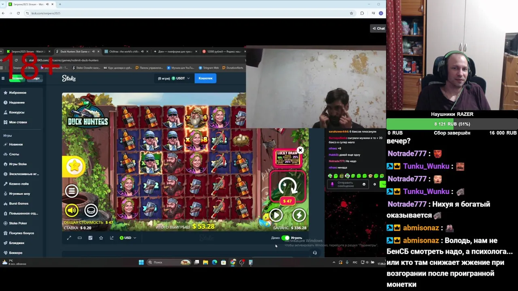
Task: Bookmark the kick.com page star
Action: pos(351,13)
